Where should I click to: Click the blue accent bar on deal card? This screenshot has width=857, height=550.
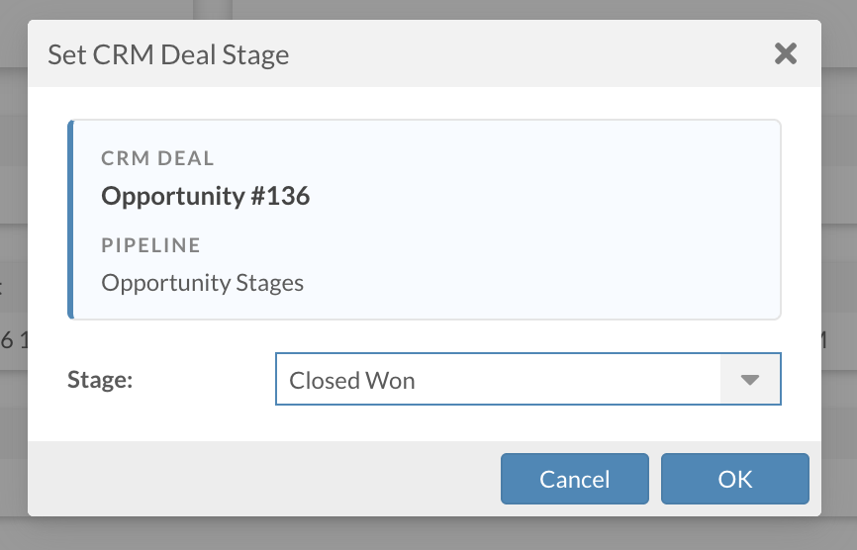point(70,220)
